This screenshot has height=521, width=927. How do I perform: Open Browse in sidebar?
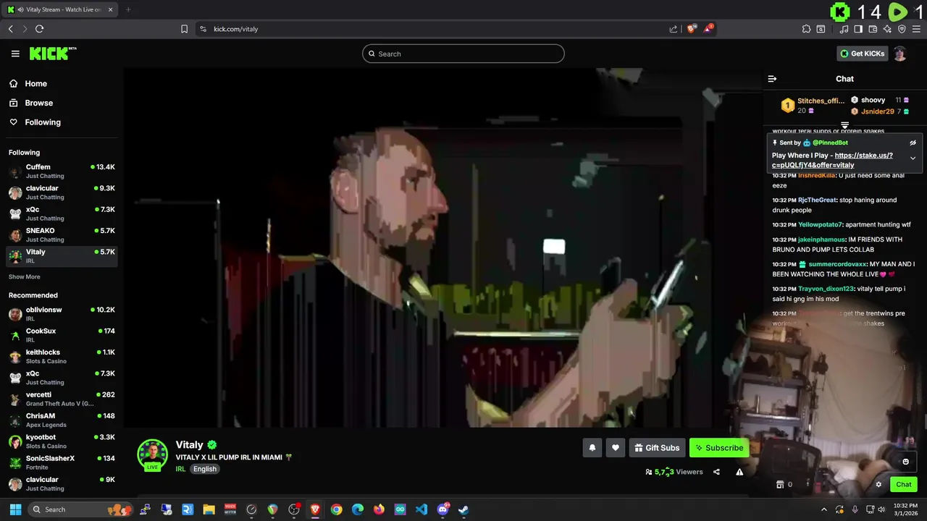tap(38, 103)
